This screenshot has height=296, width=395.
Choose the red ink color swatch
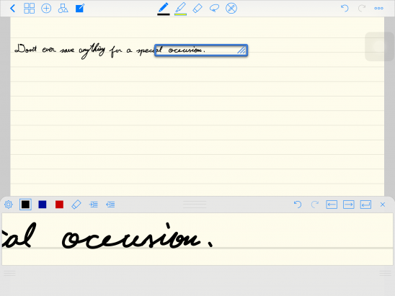59,205
